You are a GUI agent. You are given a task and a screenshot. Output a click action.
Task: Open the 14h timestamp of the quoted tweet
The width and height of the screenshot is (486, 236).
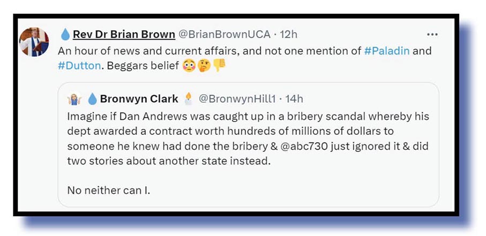point(294,99)
